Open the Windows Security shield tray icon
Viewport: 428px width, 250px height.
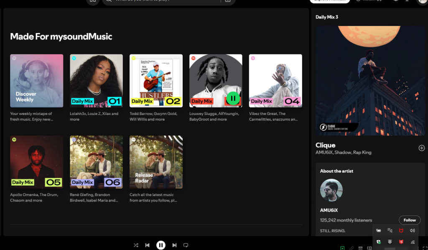point(379,242)
